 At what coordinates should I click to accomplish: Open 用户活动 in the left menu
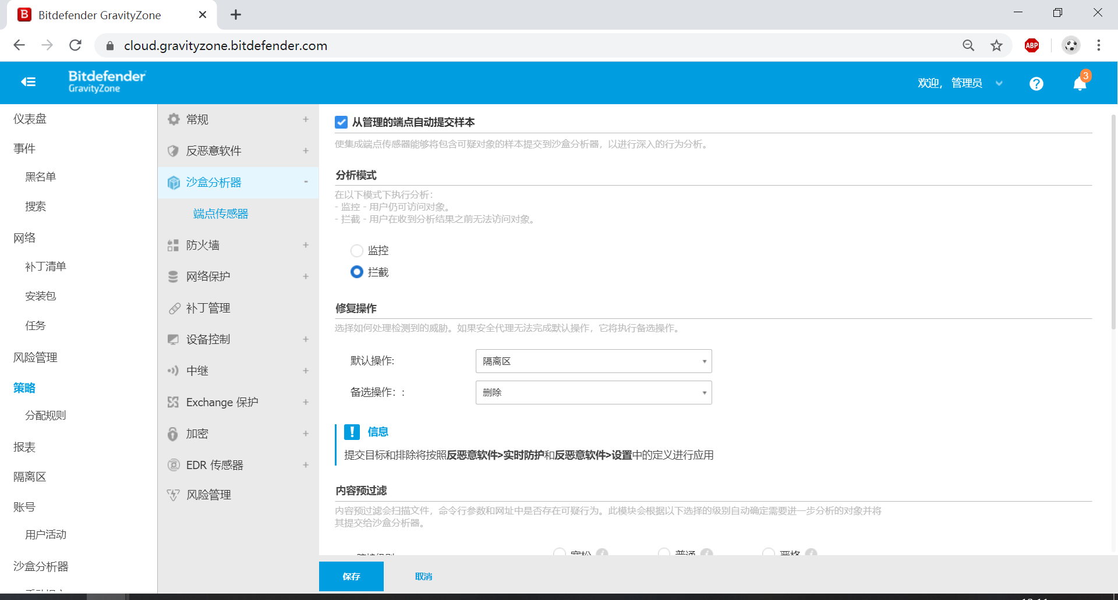45,535
